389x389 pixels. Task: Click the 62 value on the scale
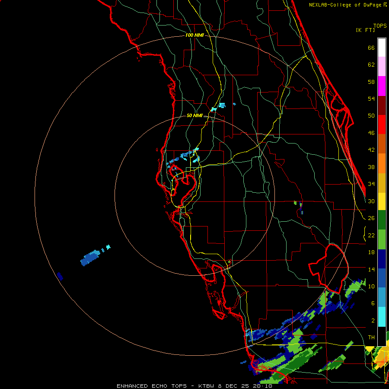coord(371,65)
